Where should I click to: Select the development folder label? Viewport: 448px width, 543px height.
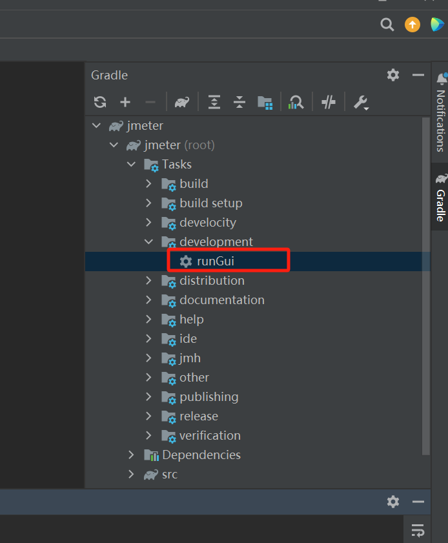(x=216, y=241)
